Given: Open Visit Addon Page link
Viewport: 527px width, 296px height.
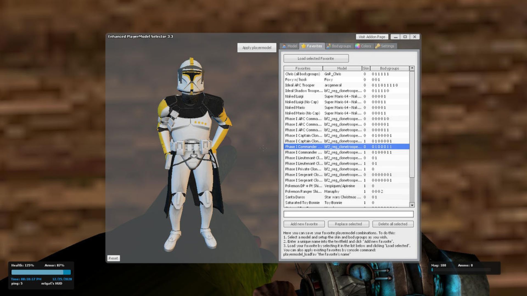Looking at the screenshot, I should click(x=372, y=37).
